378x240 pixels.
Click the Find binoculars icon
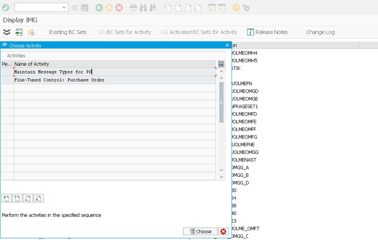pyautogui.click(x=143, y=8)
